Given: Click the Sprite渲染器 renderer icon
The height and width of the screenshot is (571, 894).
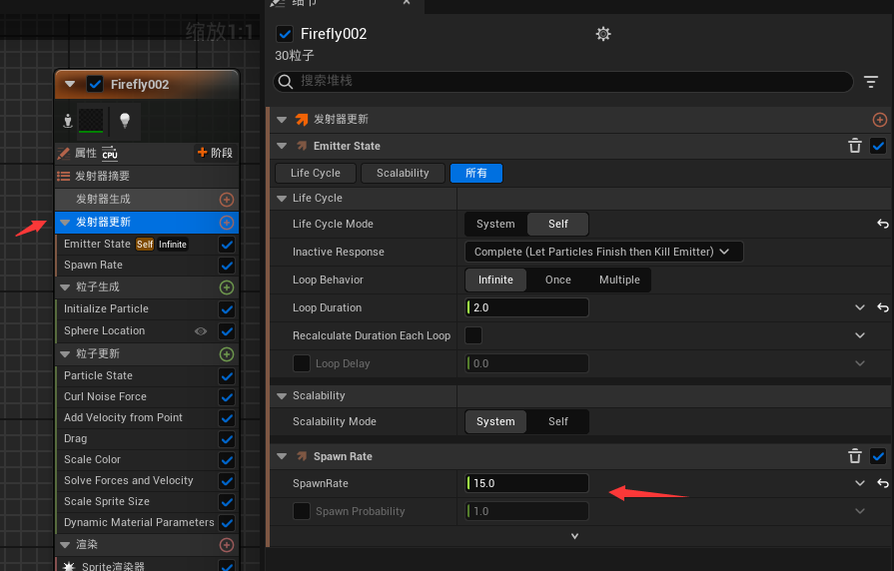Looking at the screenshot, I should coord(68,566).
